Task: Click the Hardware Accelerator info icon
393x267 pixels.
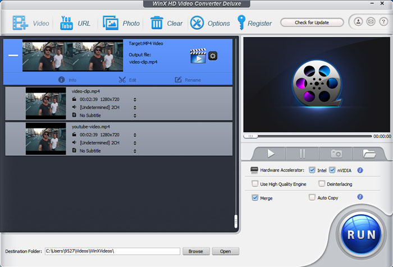Action: pos(360,171)
